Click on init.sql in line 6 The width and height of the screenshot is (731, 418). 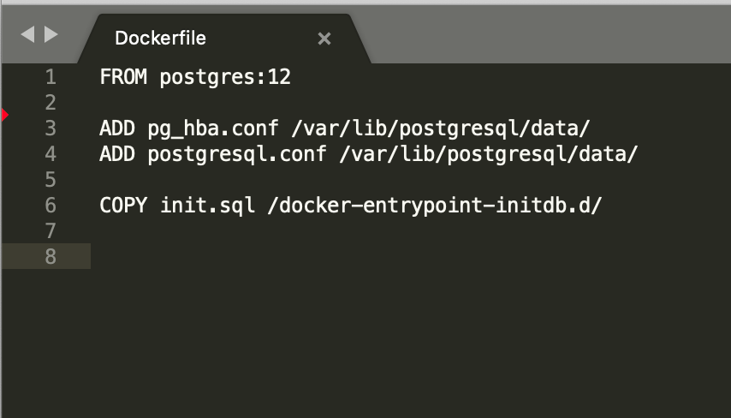click(x=207, y=206)
